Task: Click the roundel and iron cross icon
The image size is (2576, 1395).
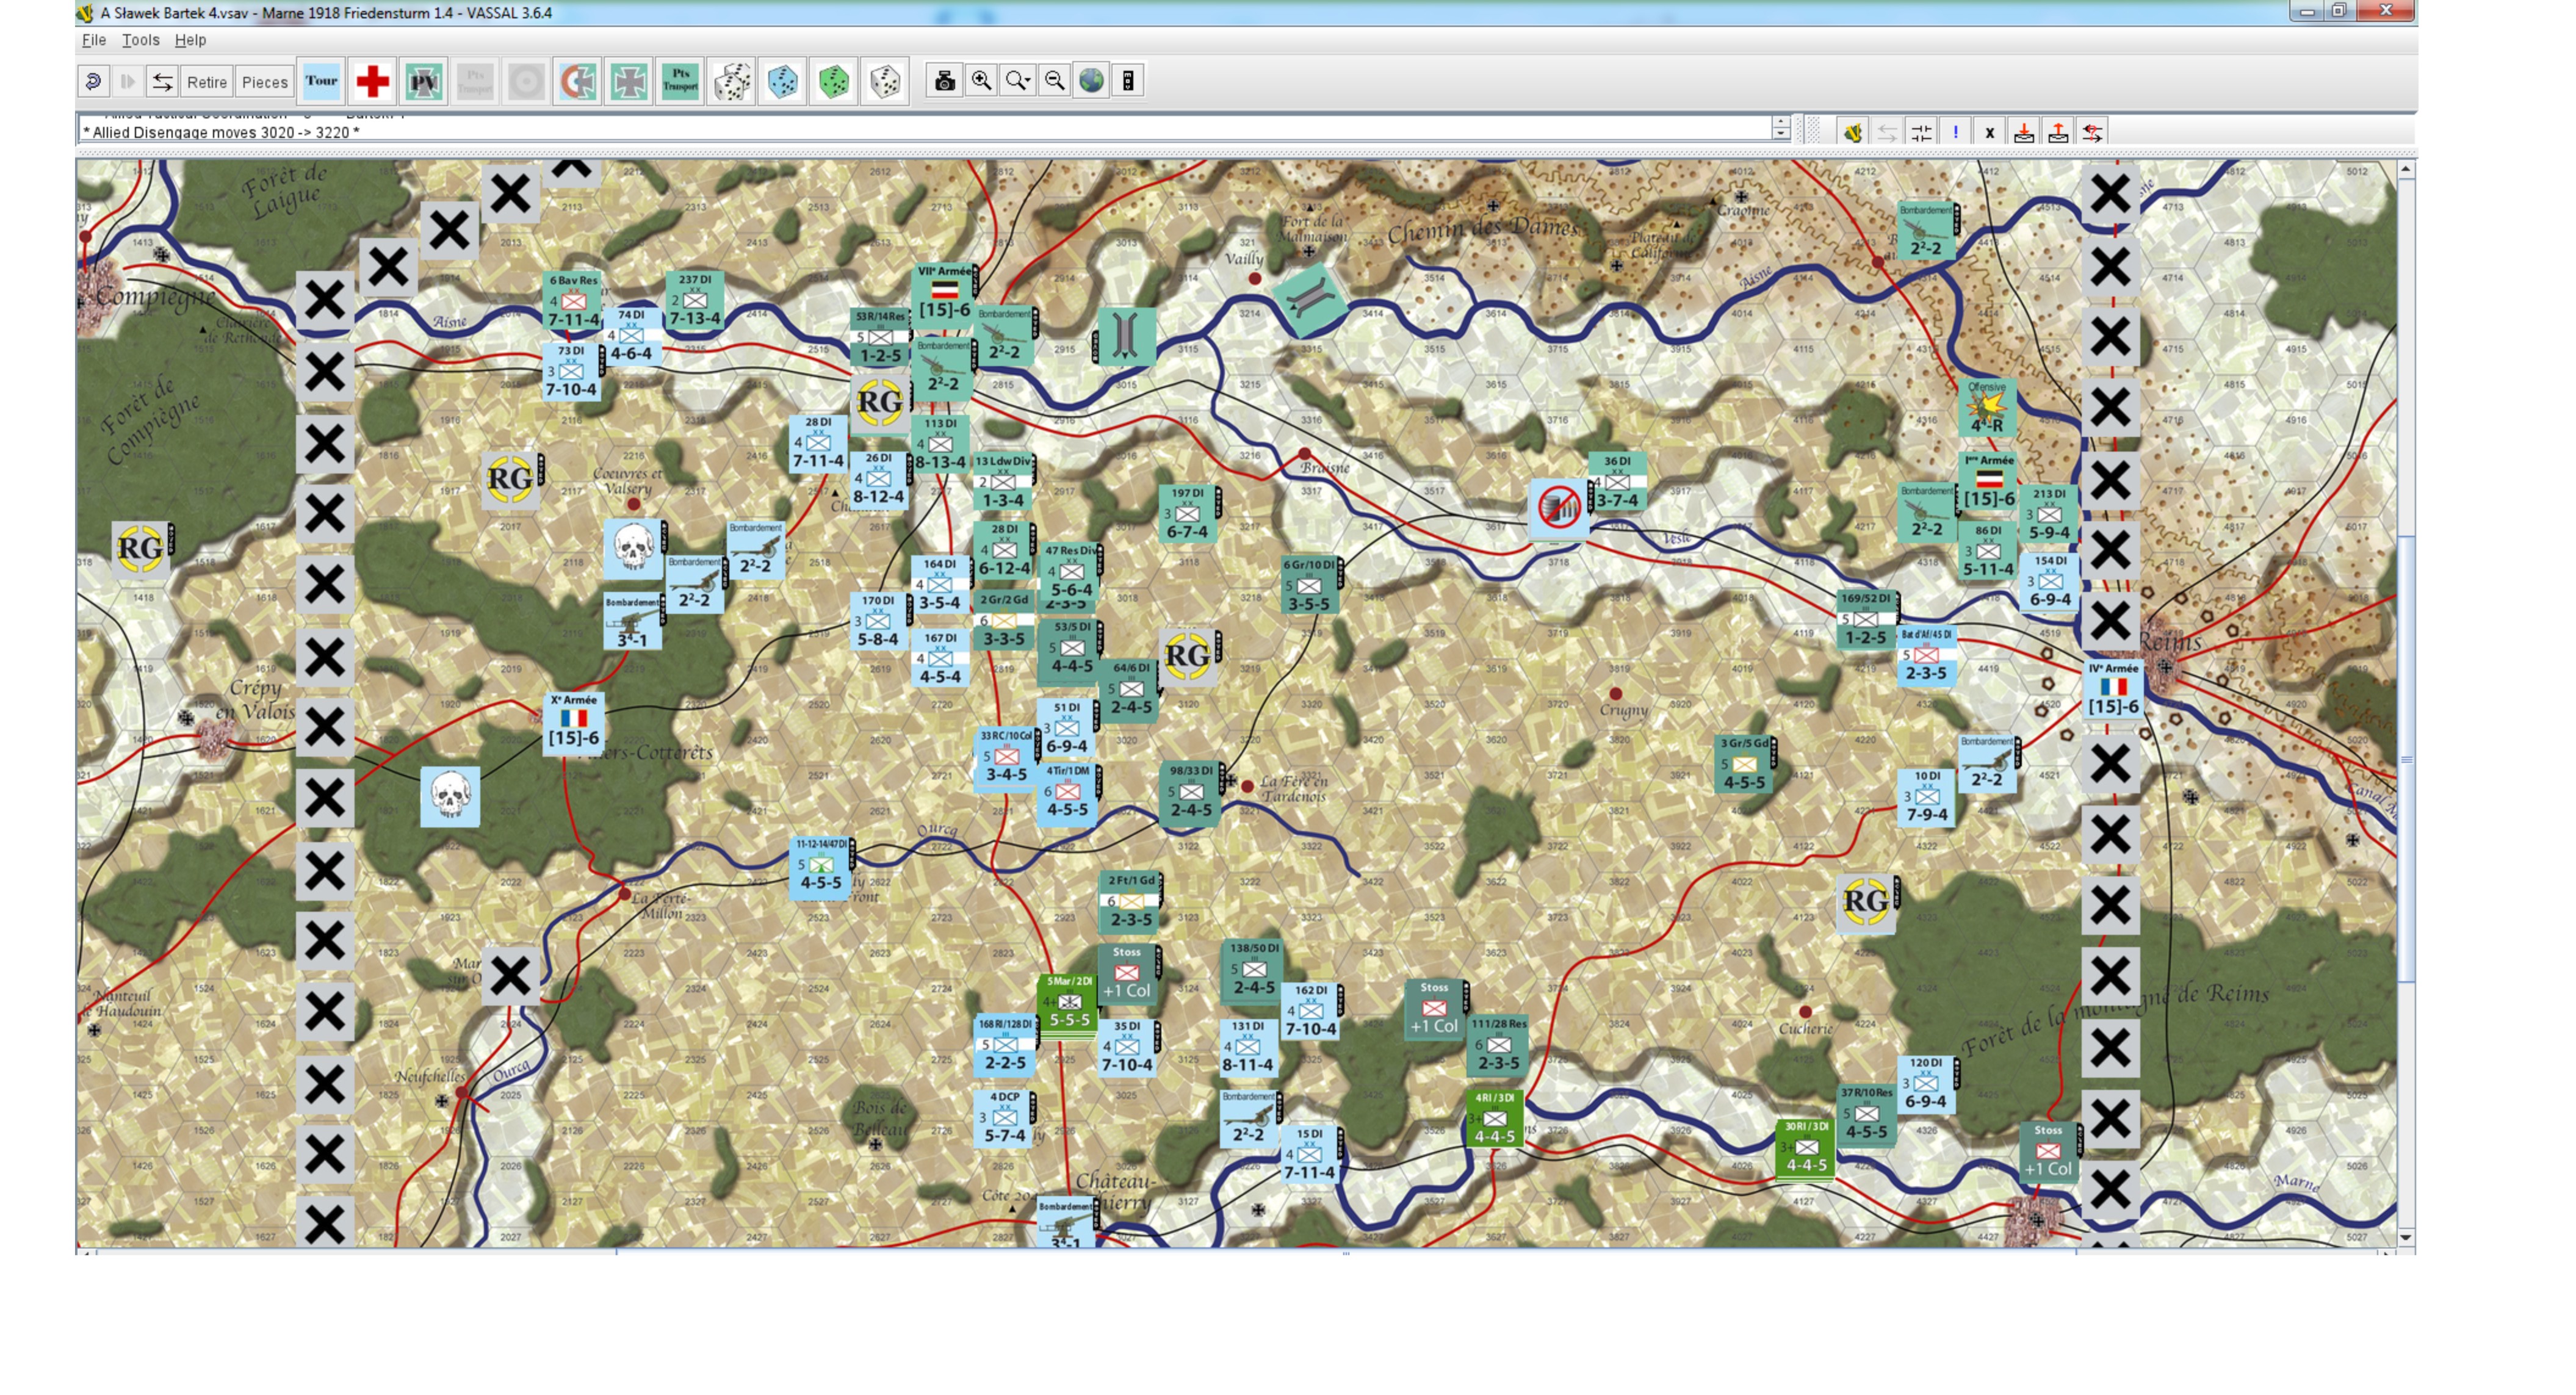Action: coord(578,81)
